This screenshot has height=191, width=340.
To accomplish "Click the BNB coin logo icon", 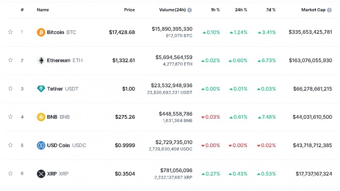I will click(x=41, y=117).
